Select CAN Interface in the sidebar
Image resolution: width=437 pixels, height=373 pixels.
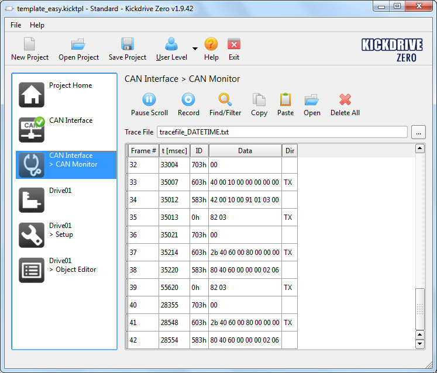click(66, 130)
